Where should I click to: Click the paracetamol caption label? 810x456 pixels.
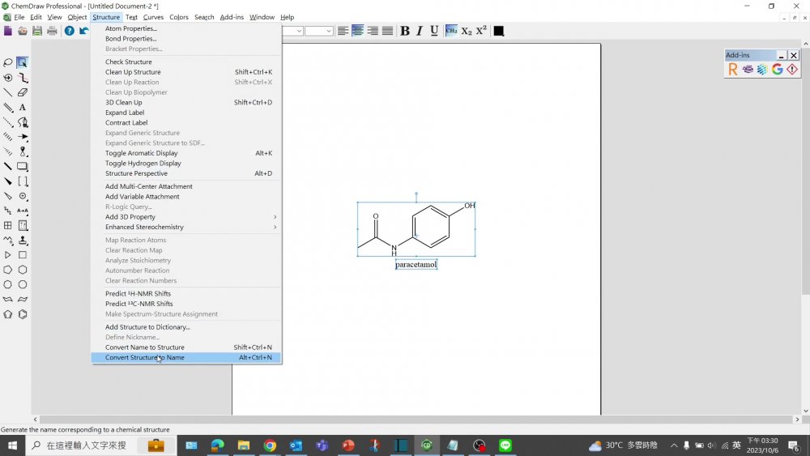point(416,265)
